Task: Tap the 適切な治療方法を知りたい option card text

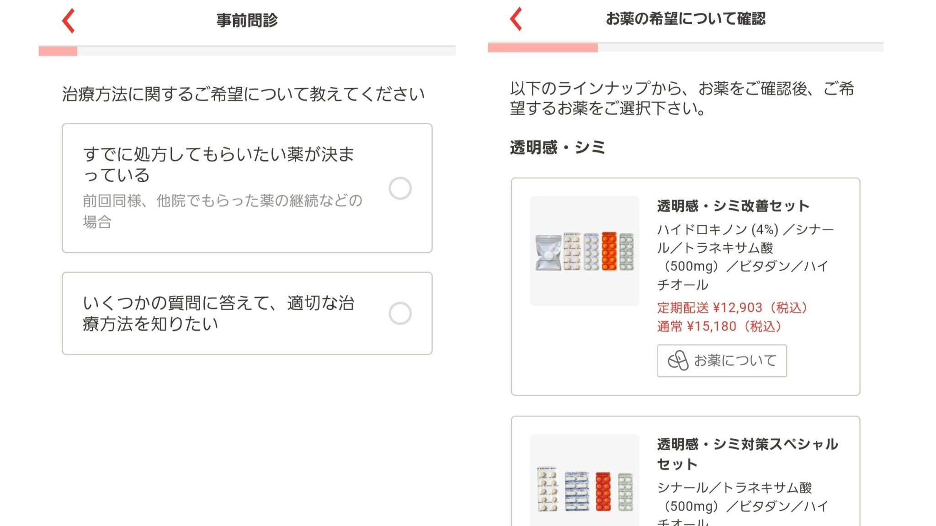Action: 218,313
